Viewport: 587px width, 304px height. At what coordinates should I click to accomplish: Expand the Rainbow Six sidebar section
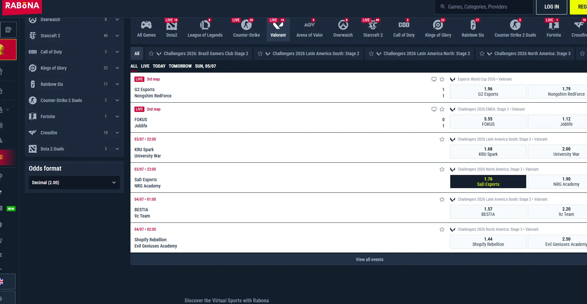(x=117, y=84)
